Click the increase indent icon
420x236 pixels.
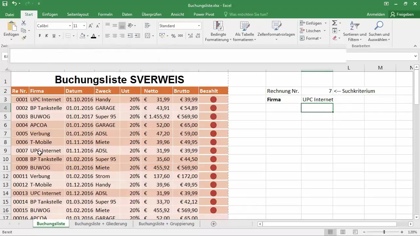coord(138,36)
